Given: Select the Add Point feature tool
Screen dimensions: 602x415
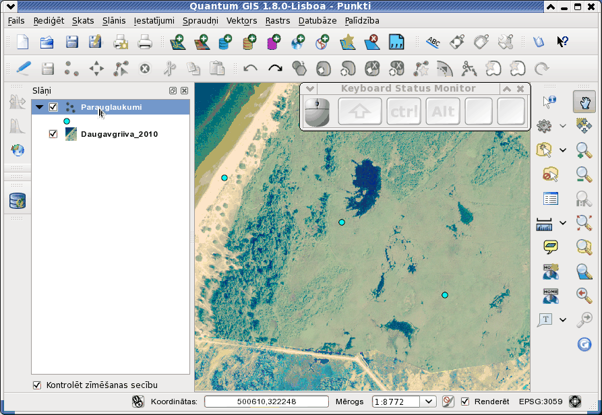Looking at the screenshot, I should click(x=71, y=69).
